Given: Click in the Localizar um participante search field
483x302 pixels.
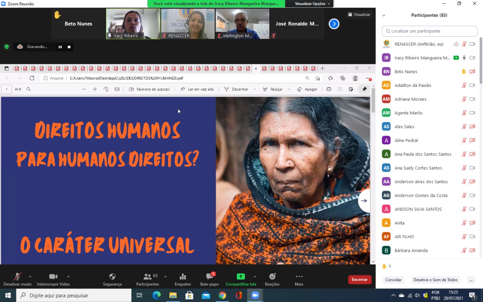Looking at the screenshot, I should (429, 31).
